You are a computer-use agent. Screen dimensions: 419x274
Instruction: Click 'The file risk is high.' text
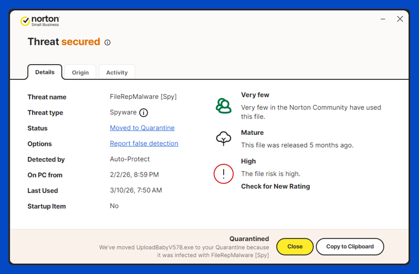pyautogui.click(x=271, y=174)
